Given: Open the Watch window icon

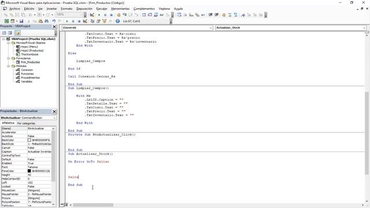Looking at the screenshot, I should pos(156,15).
